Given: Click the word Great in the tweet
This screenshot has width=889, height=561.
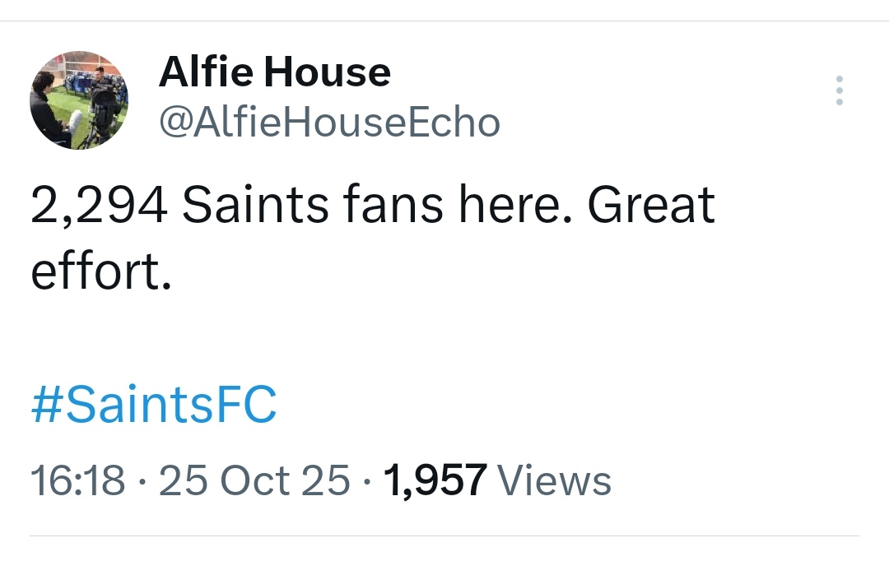Looking at the screenshot, I should tap(650, 206).
